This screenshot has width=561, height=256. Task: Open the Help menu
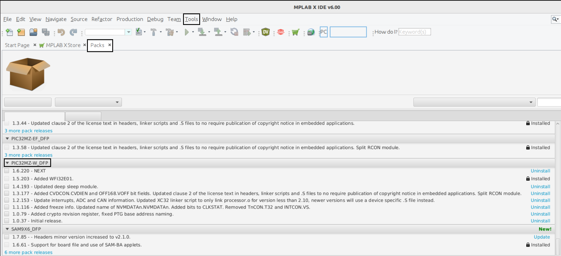[x=232, y=19]
